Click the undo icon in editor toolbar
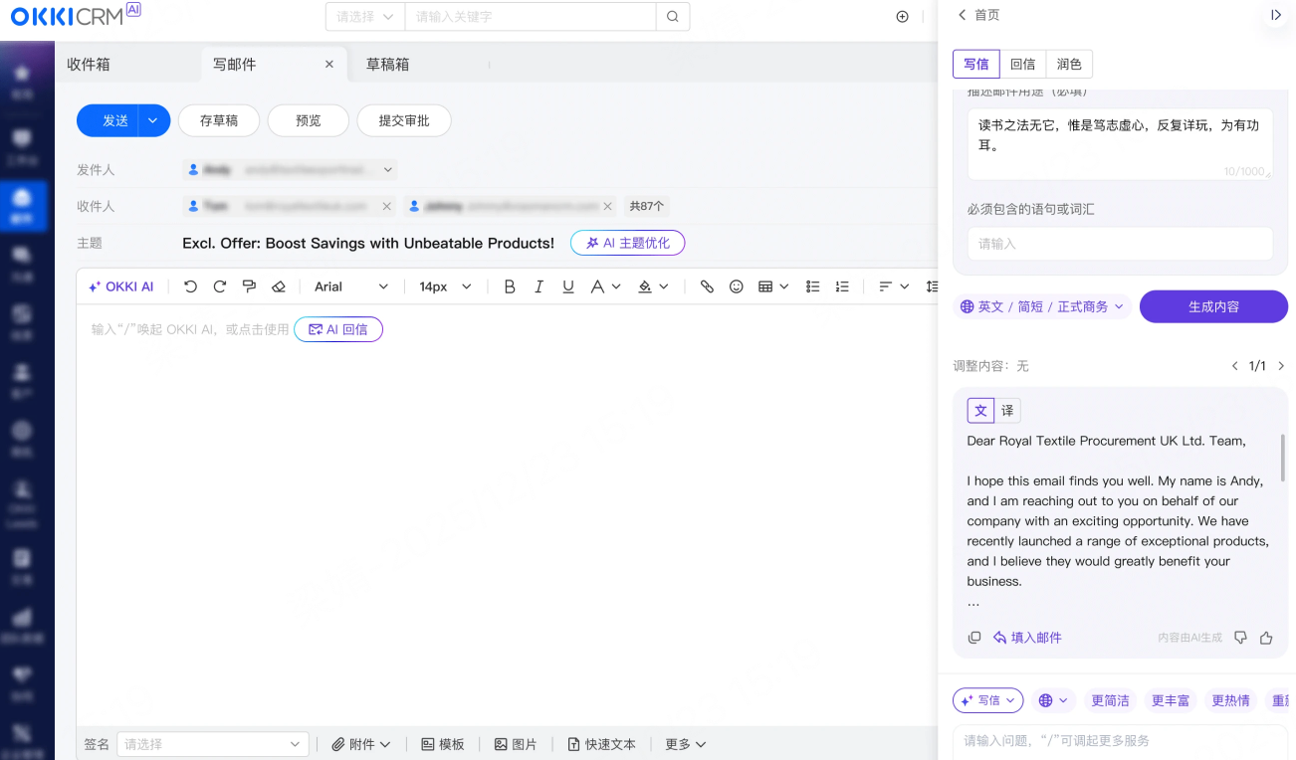The width and height of the screenshot is (1296, 760). click(190, 286)
